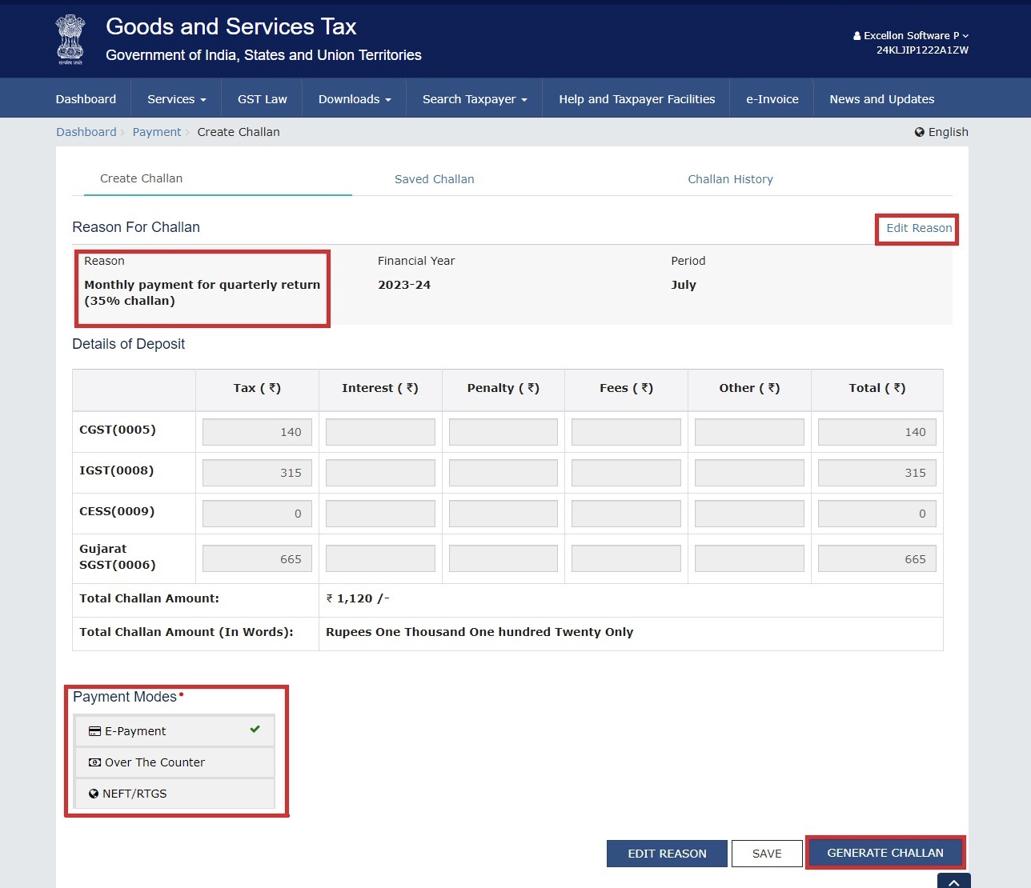Click the GENERATE CHALLAN button

pyautogui.click(x=885, y=853)
